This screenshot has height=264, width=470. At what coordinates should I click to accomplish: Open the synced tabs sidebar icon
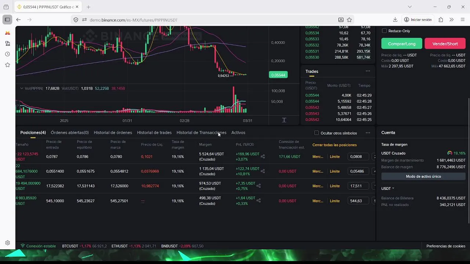pyautogui.click(x=7, y=43)
